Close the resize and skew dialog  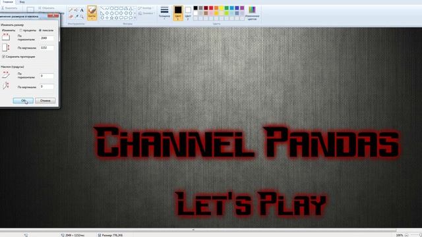tap(53, 16)
